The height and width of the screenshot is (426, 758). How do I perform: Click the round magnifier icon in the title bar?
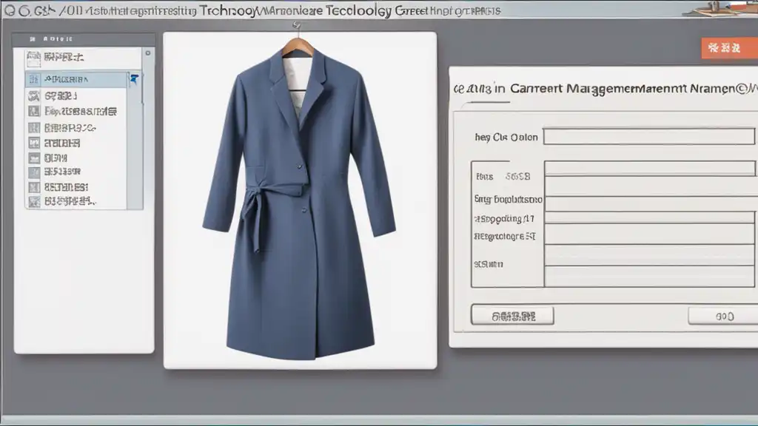pos(9,11)
